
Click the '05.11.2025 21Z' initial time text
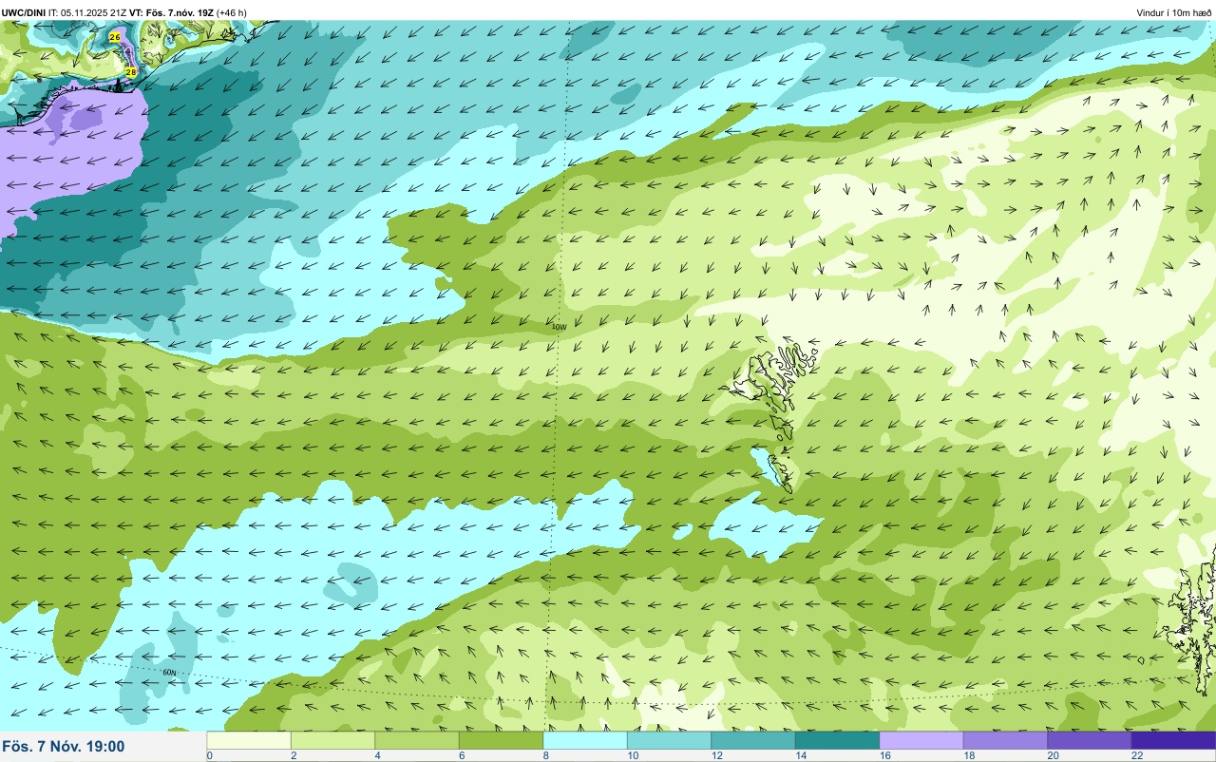(94, 12)
